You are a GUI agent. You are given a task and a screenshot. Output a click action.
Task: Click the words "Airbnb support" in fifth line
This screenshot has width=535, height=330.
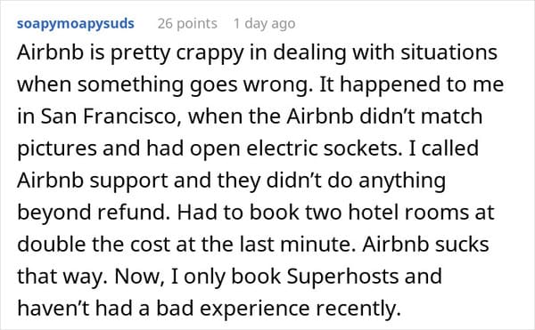(x=92, y=181)
